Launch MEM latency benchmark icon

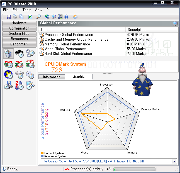tap(30, 64)
